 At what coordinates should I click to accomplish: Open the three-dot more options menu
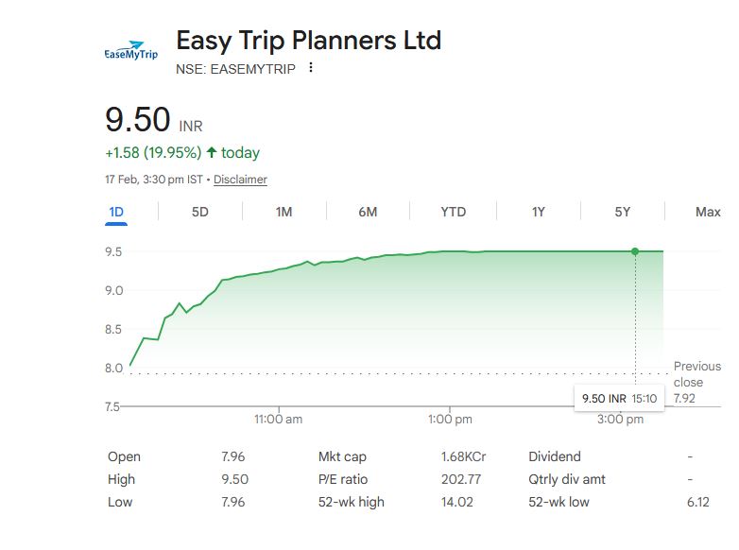click(x=311, y=68)
